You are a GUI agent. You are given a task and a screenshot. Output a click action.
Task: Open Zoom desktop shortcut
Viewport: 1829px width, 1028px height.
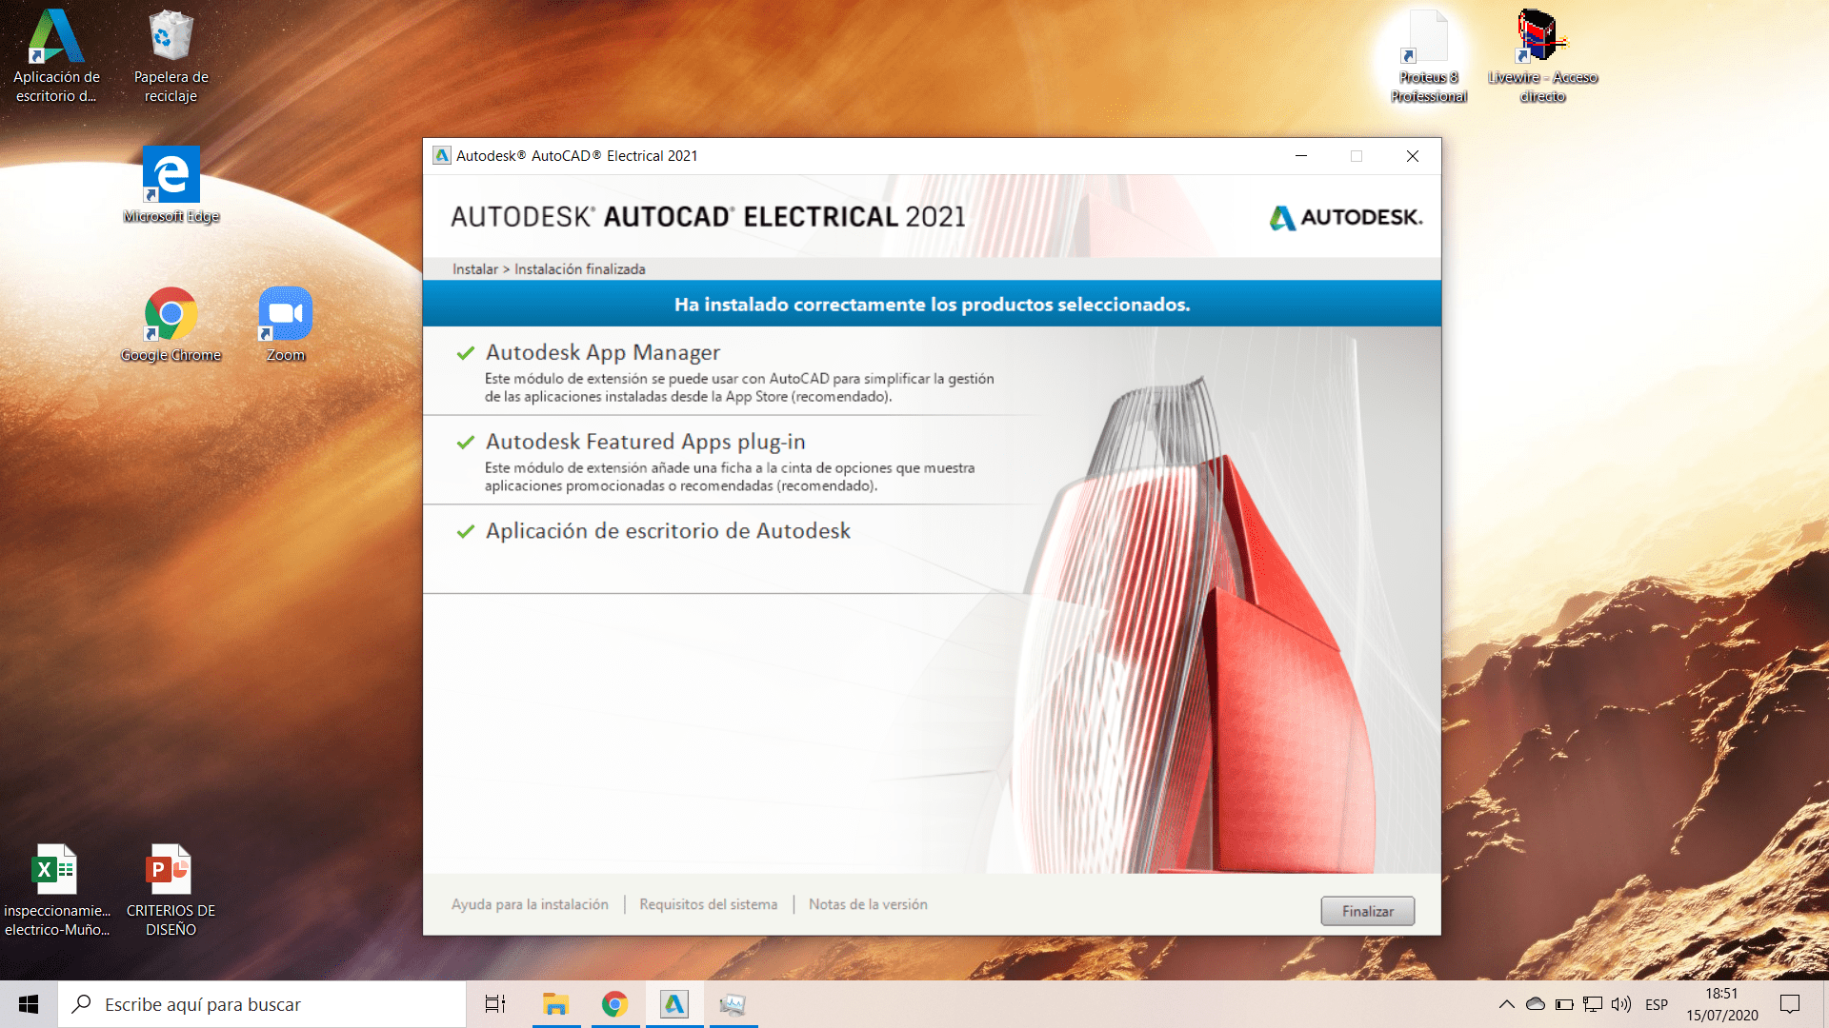click(x=285, y=324)
